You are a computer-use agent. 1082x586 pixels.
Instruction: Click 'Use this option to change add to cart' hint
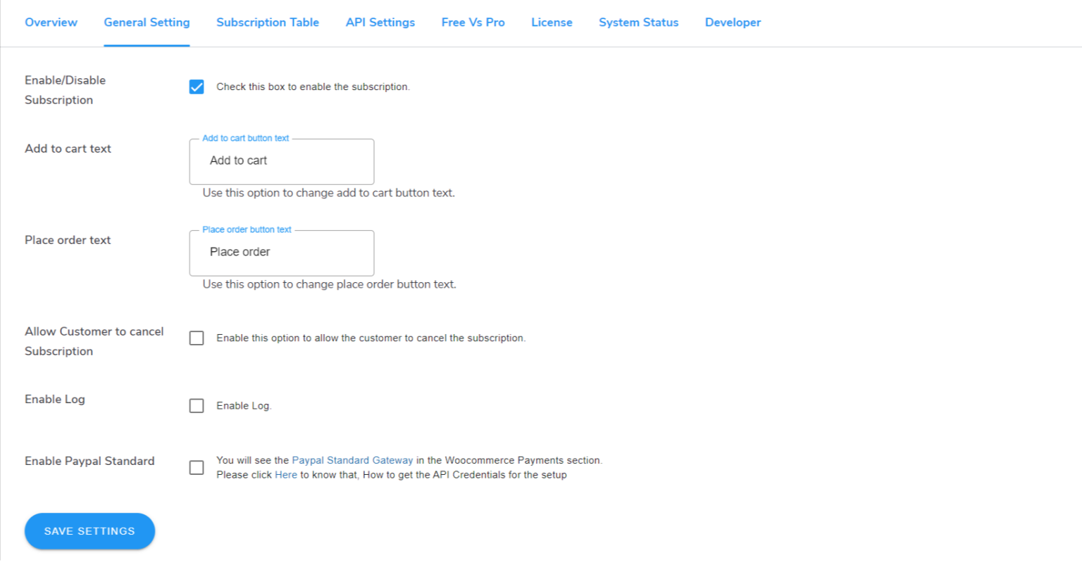click(x=329, y=193)
